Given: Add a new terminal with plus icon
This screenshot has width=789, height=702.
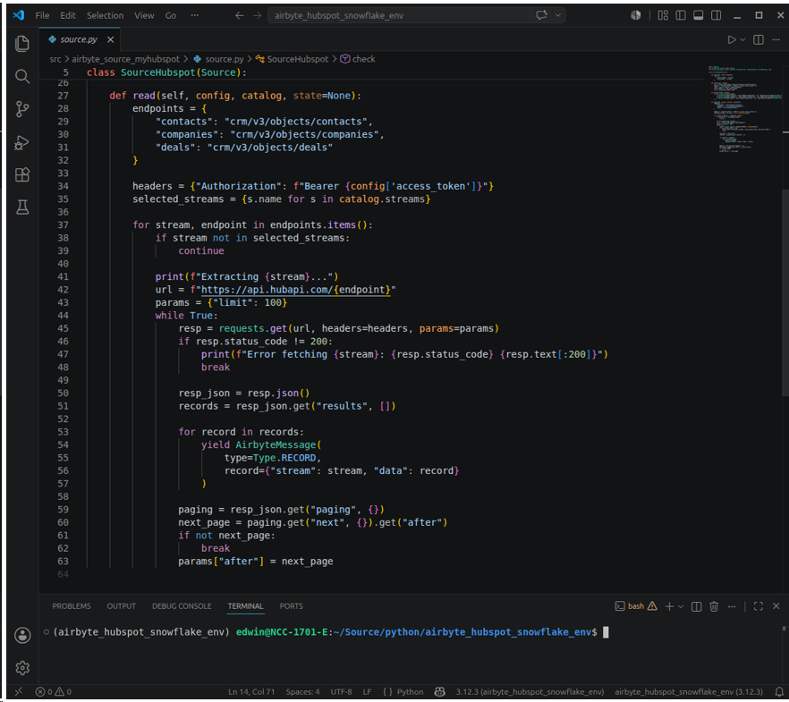Looking at the screenshot, I should 669,606.
